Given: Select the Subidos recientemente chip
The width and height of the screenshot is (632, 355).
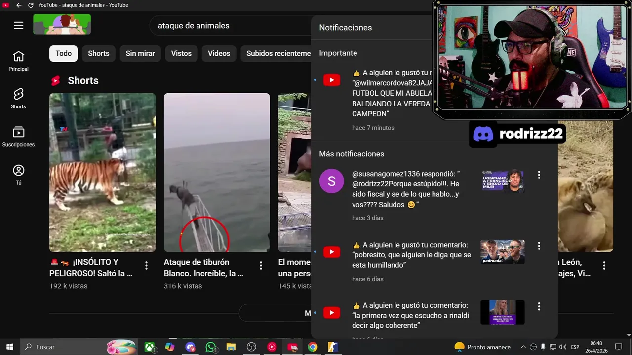Looking at the screenshot, I should [x=276, y=53].
